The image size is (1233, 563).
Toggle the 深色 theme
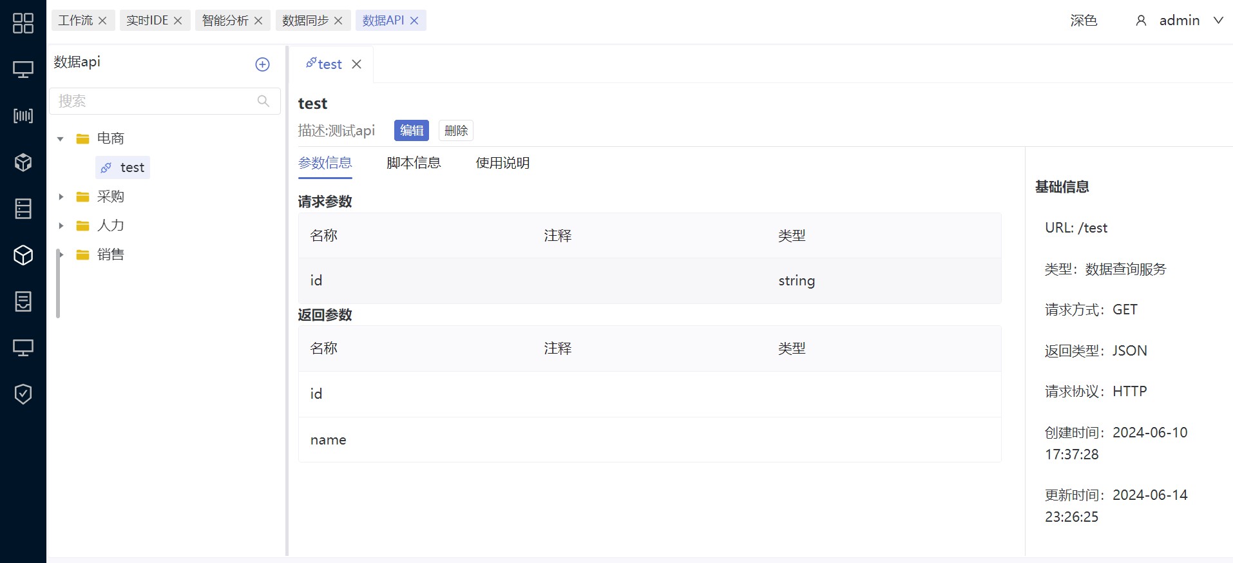pos(1084,21)
